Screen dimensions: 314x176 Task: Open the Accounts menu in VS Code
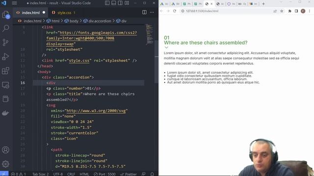point(5,150)
